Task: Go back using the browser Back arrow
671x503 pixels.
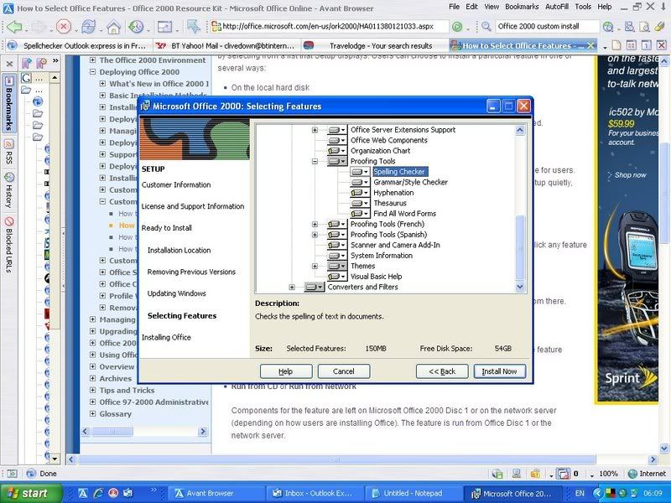Action: click(x=14, y=27)
